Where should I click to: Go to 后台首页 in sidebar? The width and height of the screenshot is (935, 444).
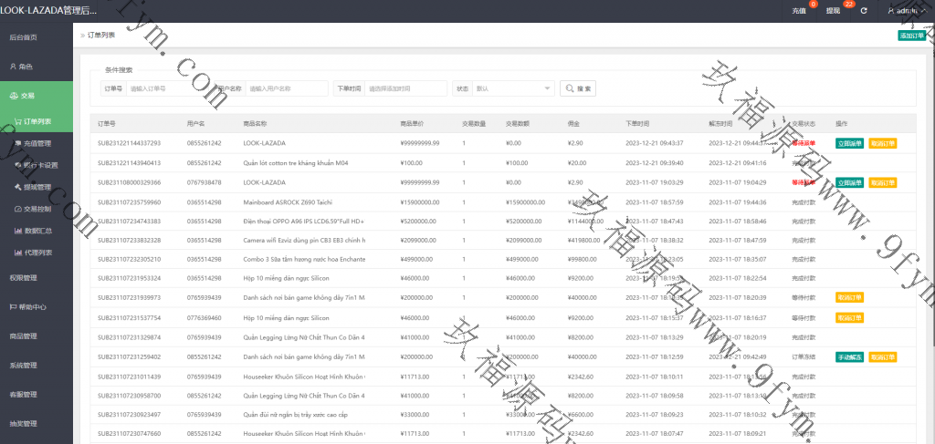coord(23,37)
